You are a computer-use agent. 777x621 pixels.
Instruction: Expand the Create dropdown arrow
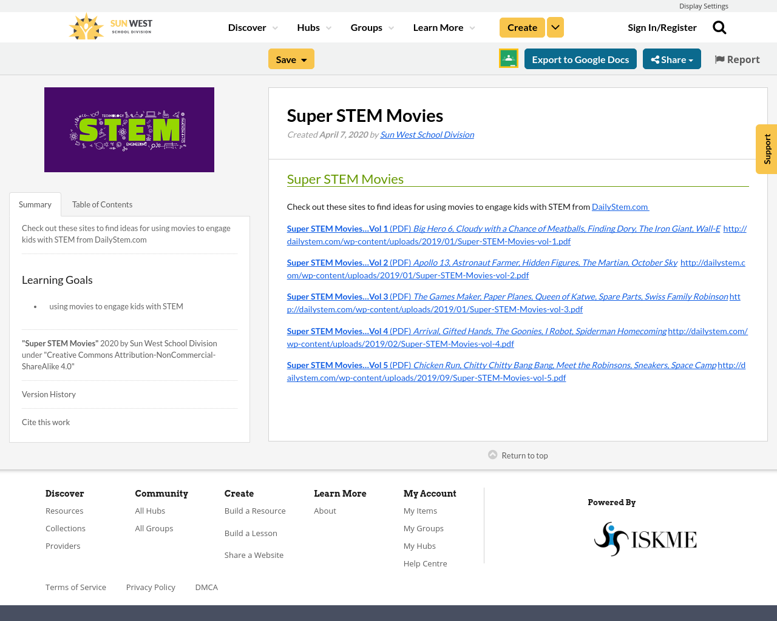click(x=555, y=26)
